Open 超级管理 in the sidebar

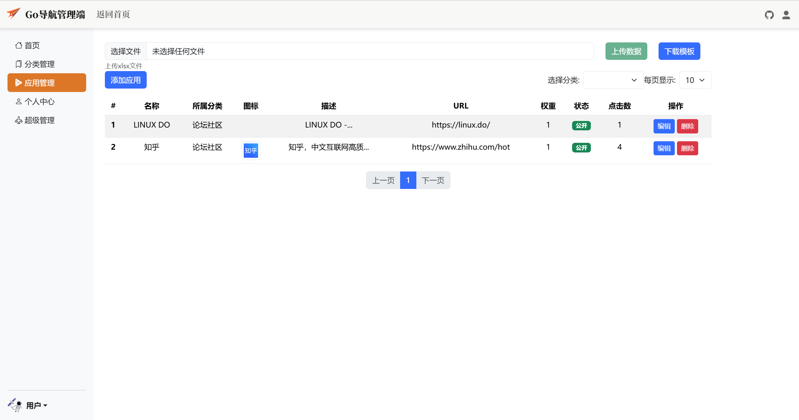tap(39, 120)
